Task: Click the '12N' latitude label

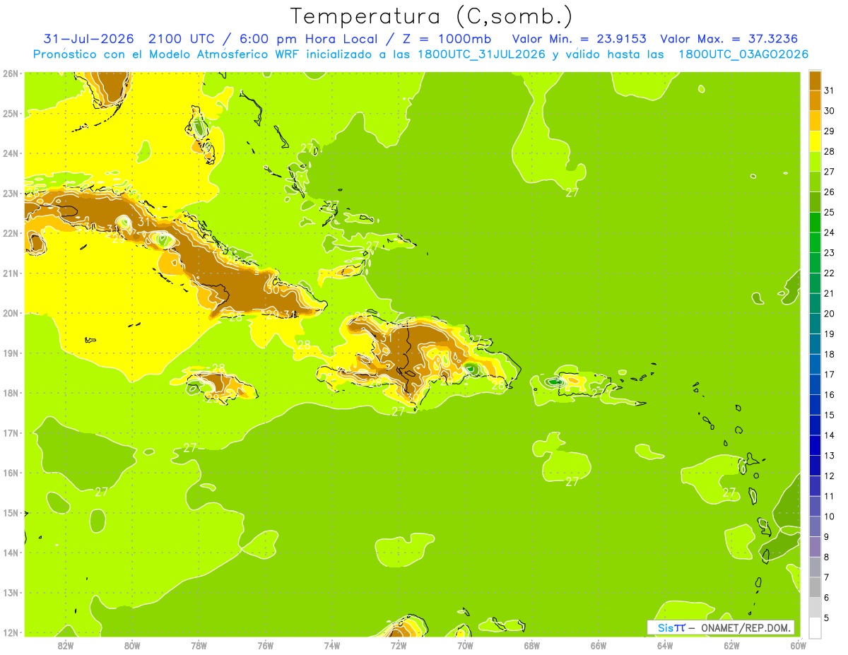Action: [11, 632]
